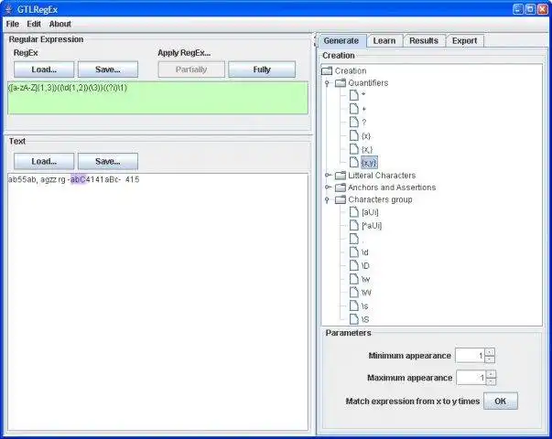Image resolution: width=552 pixels, height=439 pixels.
Task: Select the Creation root folder icon
Action: pyautogui.click(x=327, y=70)
